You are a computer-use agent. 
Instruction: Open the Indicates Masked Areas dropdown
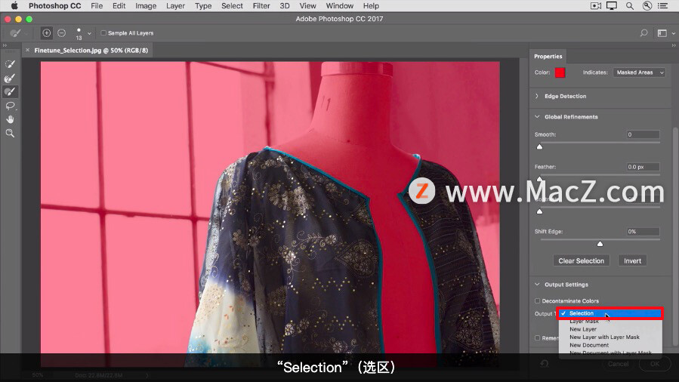(639, 72)
